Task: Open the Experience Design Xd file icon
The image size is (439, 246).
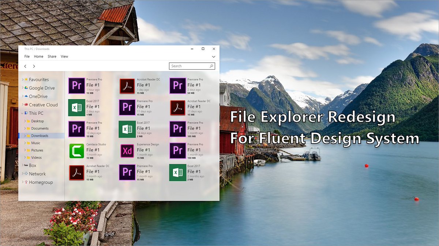Action: [x=127, y=151]
